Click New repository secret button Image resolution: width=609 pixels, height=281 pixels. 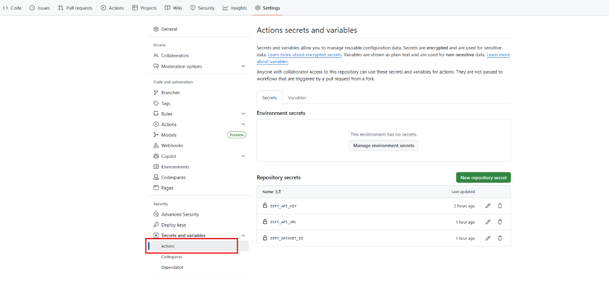pyautogui.click(x=483, y=177)
